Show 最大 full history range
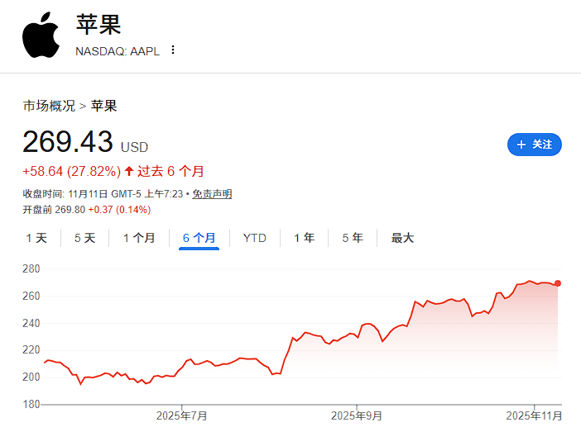581x432 pixels. [402, 238]
